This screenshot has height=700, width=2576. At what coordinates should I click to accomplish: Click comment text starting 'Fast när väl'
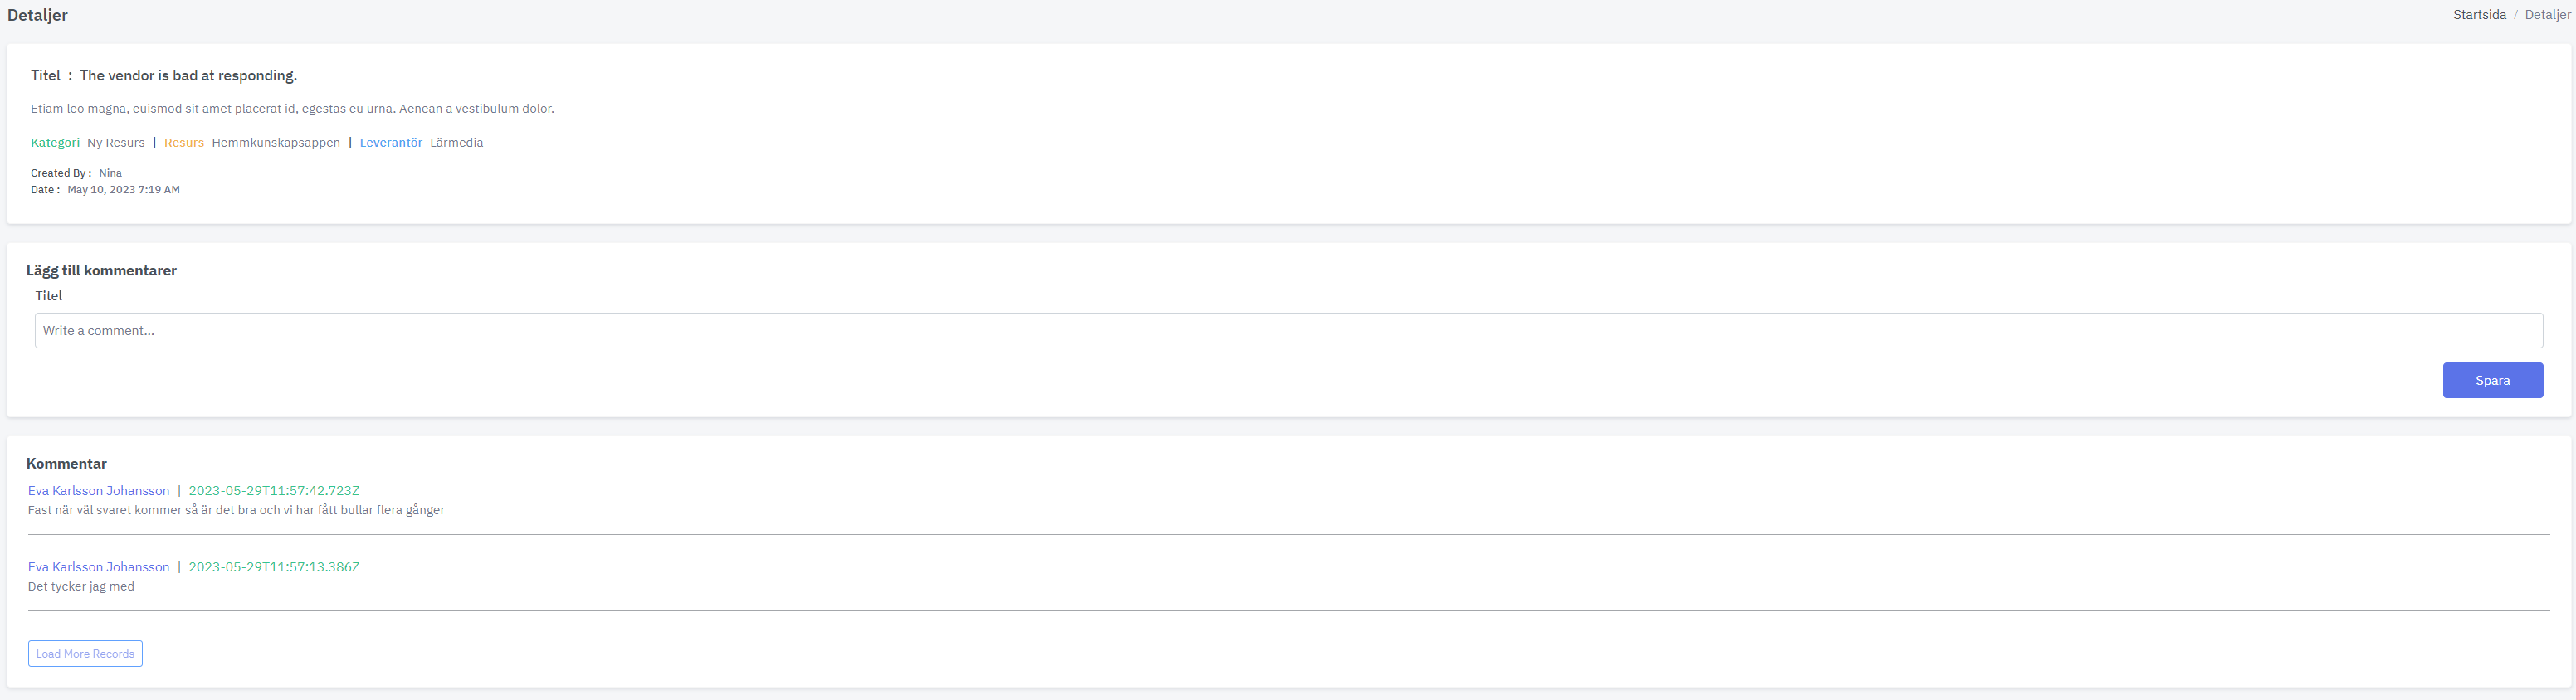point(236,510)
